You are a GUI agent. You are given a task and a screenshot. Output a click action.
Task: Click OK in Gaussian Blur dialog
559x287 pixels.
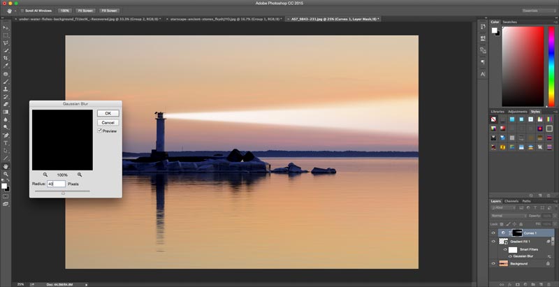(x=108, y=113)
